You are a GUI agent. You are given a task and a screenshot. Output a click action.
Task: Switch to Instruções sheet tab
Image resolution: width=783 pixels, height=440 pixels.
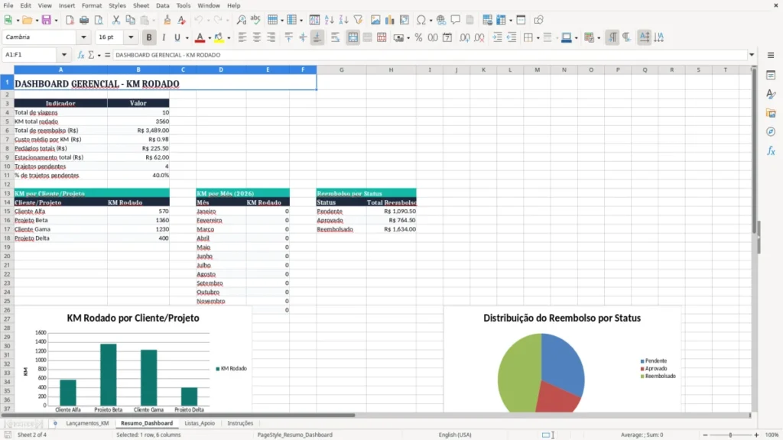pos(240,423)
